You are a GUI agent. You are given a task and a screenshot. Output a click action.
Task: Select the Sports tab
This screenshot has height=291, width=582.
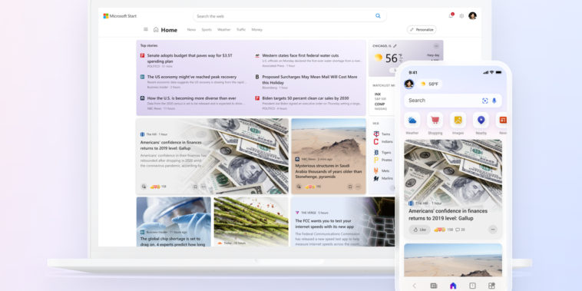pyautogui.click(x=207, y=30)
